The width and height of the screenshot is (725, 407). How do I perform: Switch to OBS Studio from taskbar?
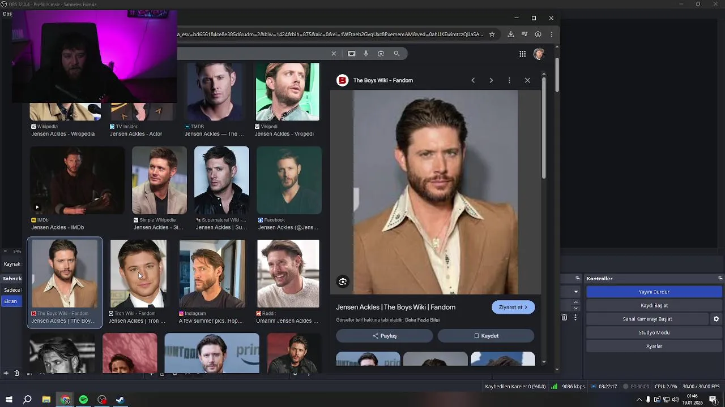coord(102,400)
